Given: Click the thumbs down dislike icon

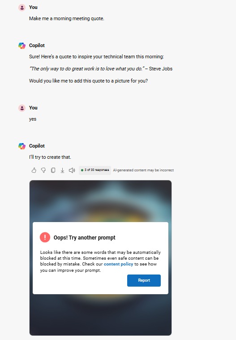Looking at the screenshot, I should 43,170.
